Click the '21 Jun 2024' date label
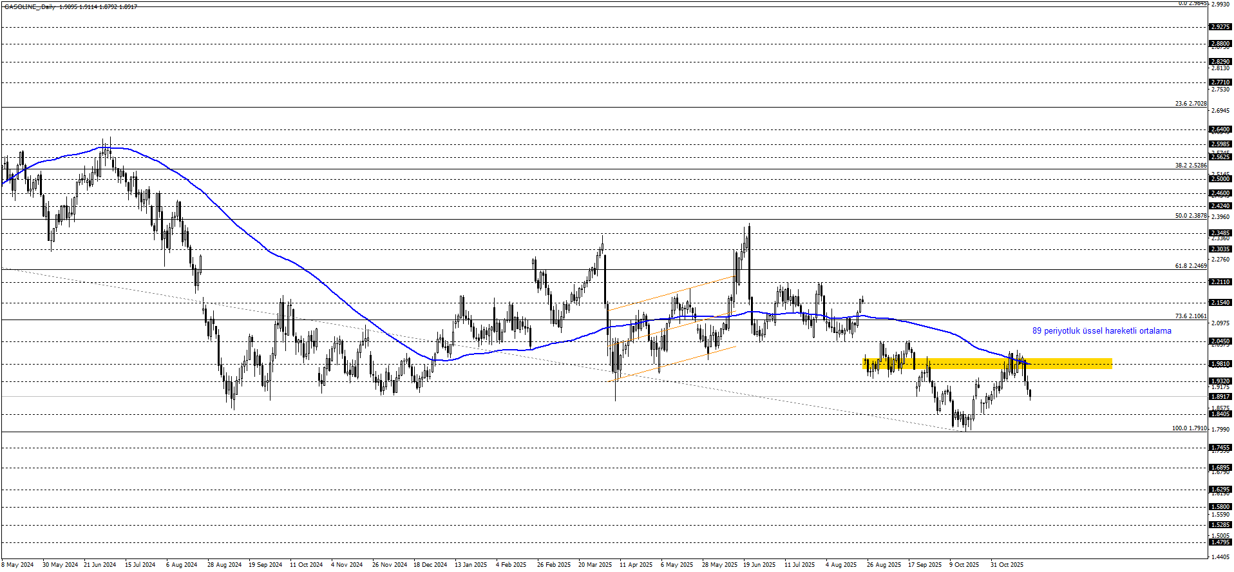Image resolution: width=1234 pixels, height=572 pixels. coord(100,565)
